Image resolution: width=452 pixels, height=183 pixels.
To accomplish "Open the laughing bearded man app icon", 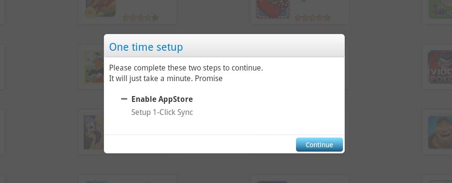I will click(440, 132).
